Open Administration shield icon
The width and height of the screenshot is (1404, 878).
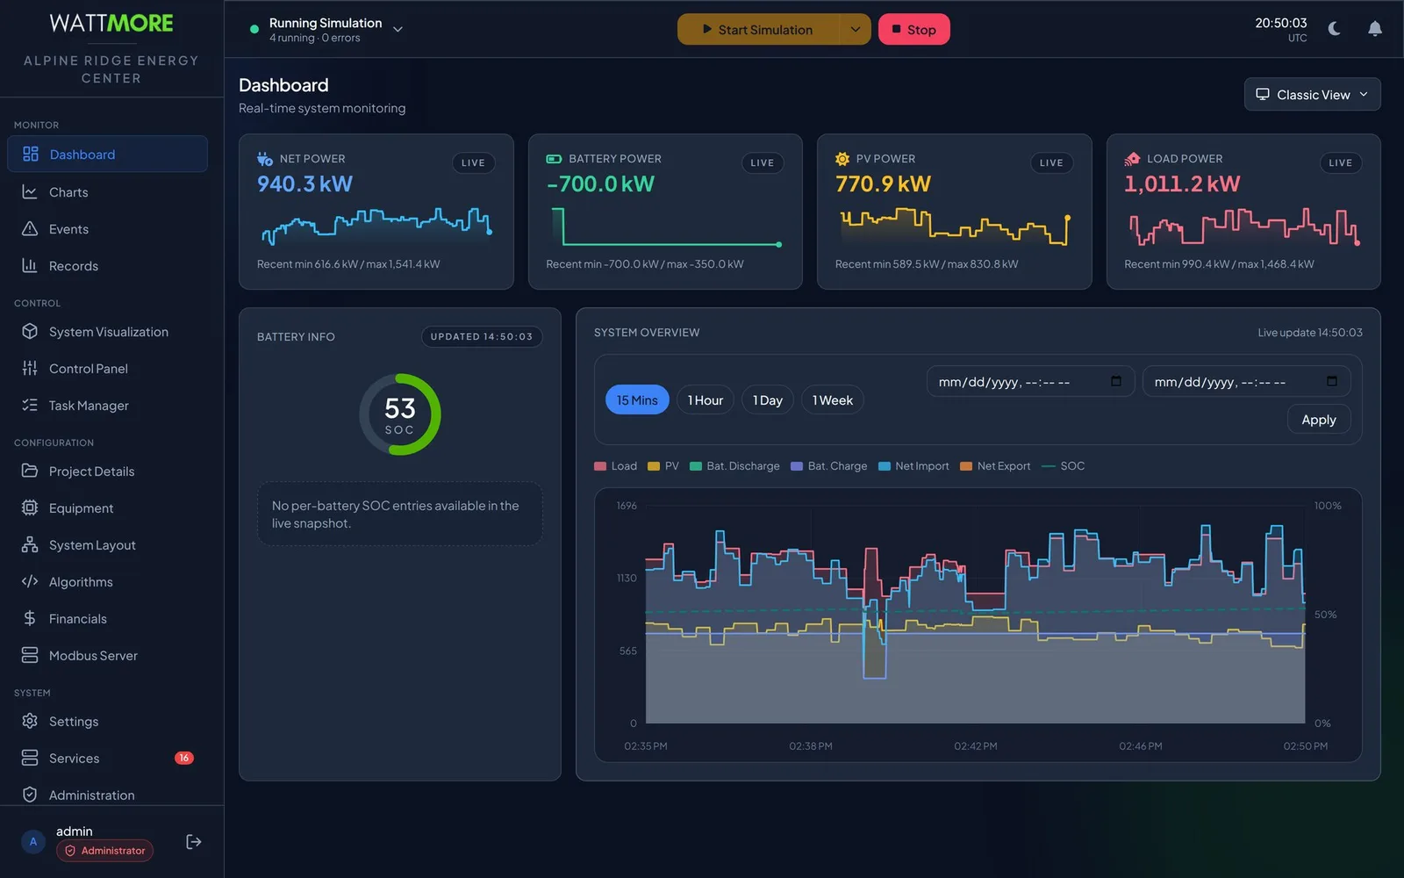30,795
